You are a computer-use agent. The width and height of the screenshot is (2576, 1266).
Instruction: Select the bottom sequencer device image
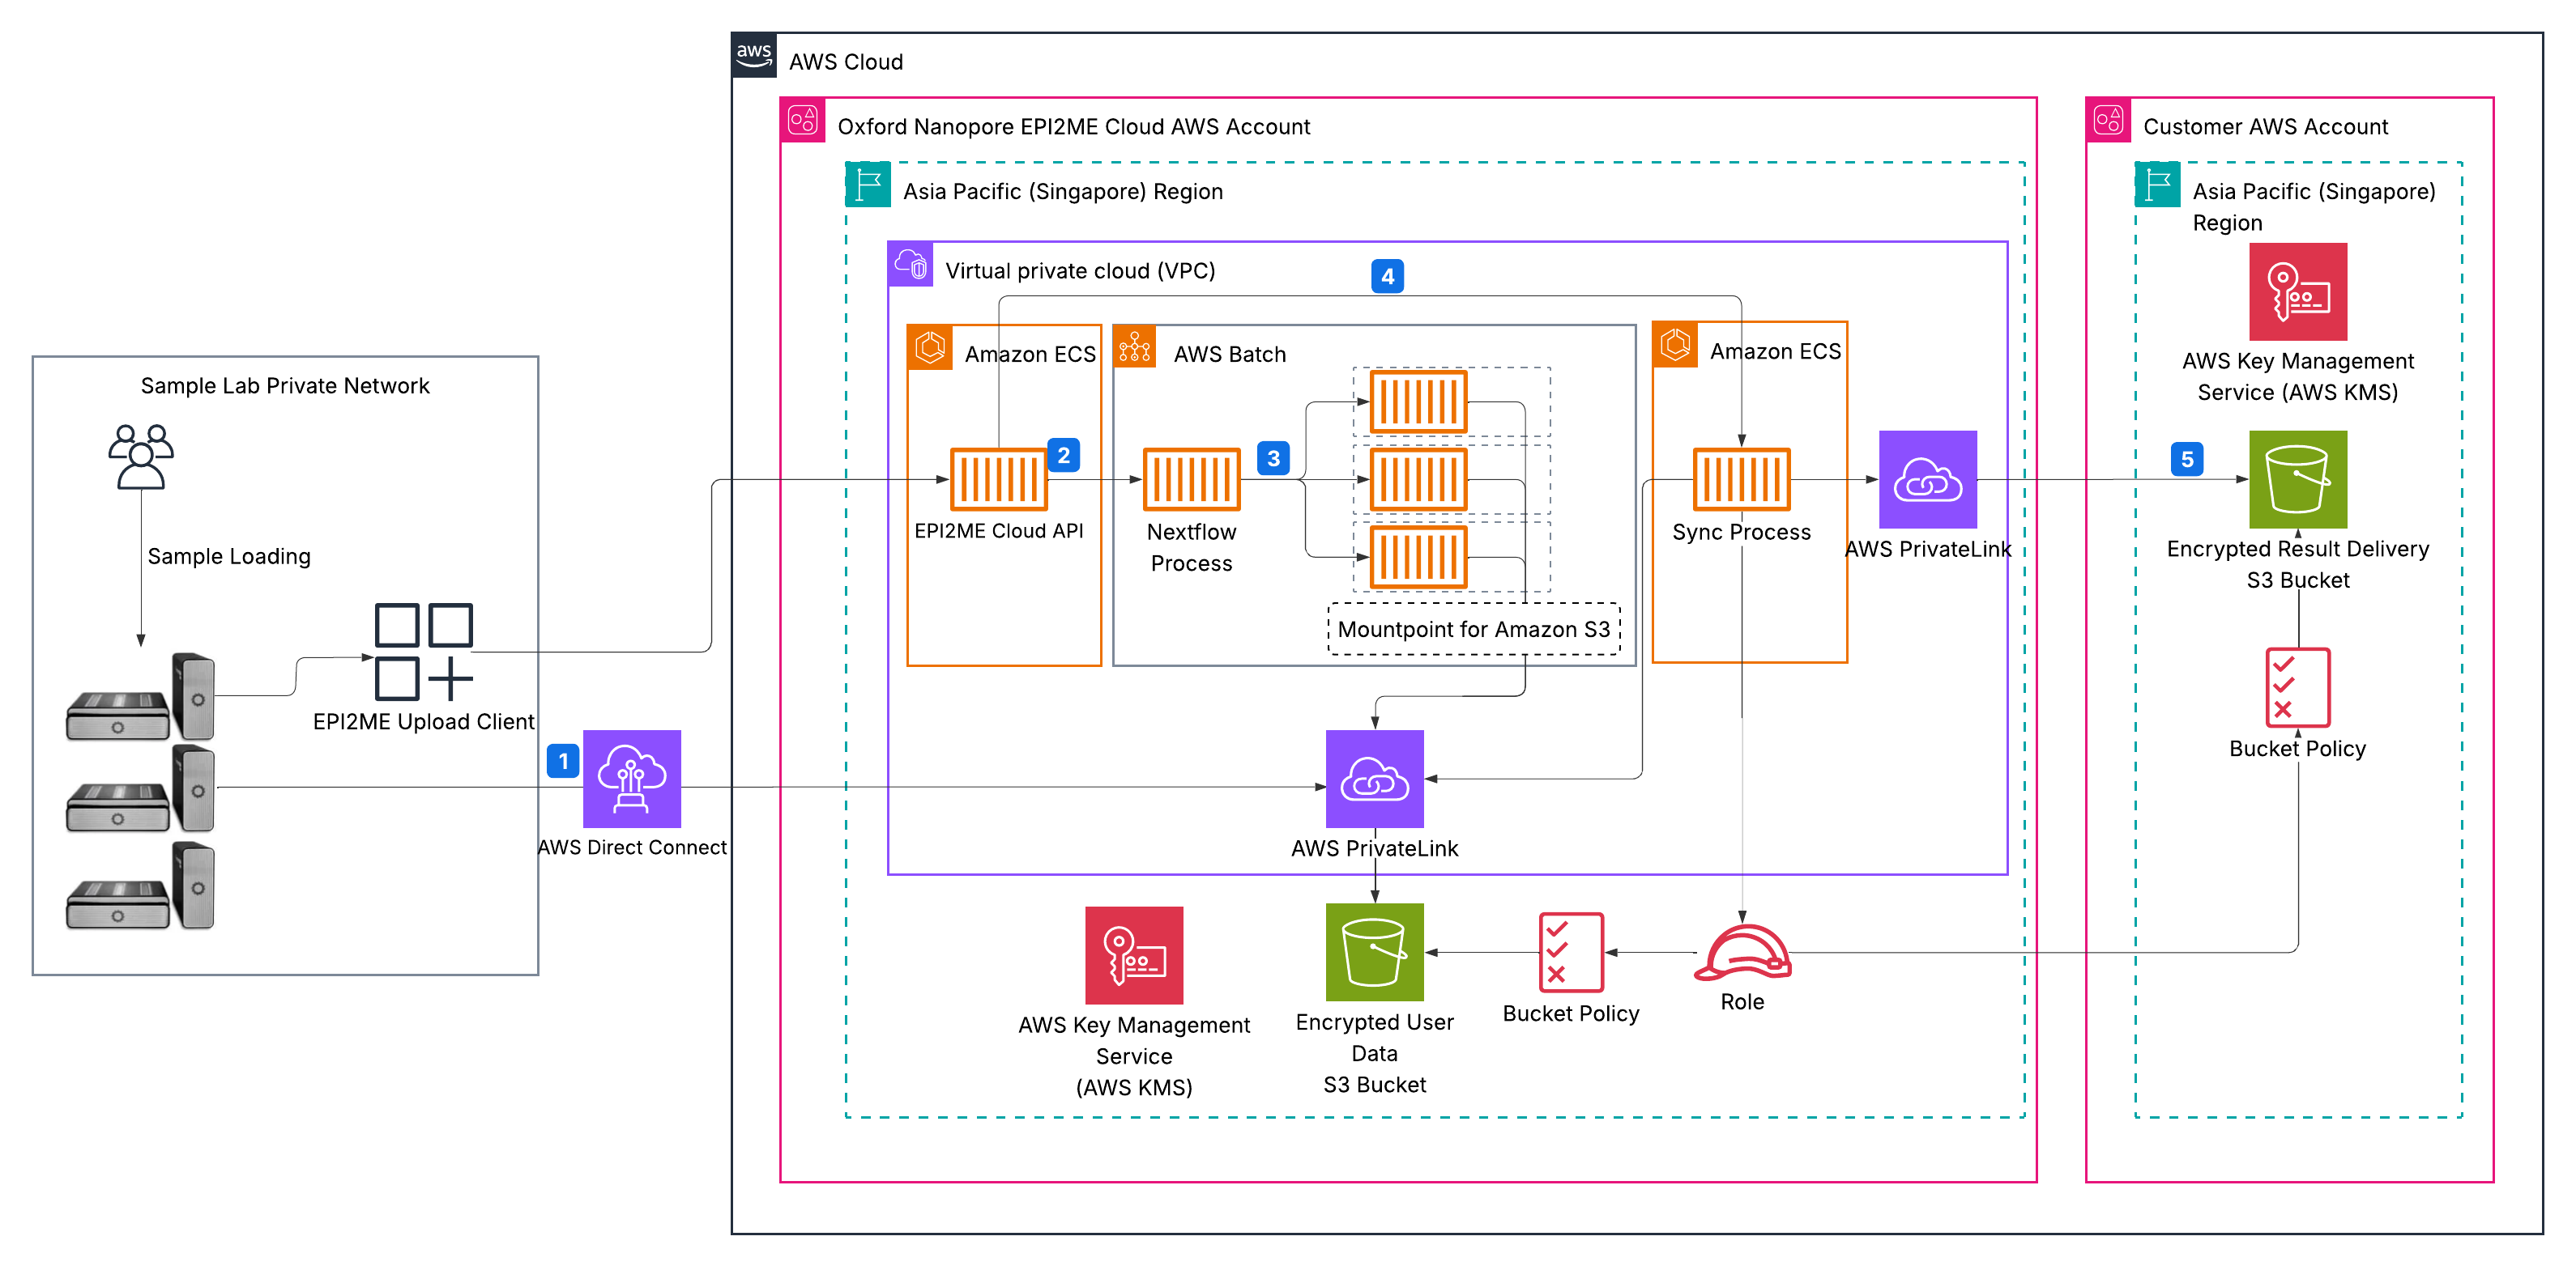pos(140,886)
